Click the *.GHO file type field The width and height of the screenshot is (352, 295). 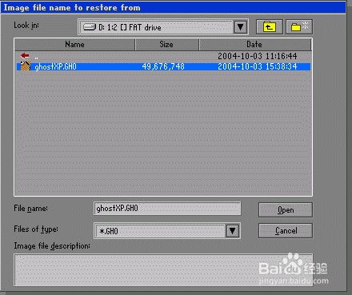pos(160,231)
